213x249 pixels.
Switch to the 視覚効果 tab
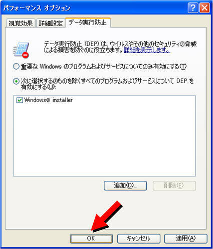pos(21,23)
